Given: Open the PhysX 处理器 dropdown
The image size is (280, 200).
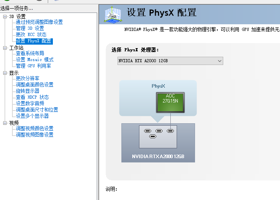Looking at the screenshot, I should [170, 61].
